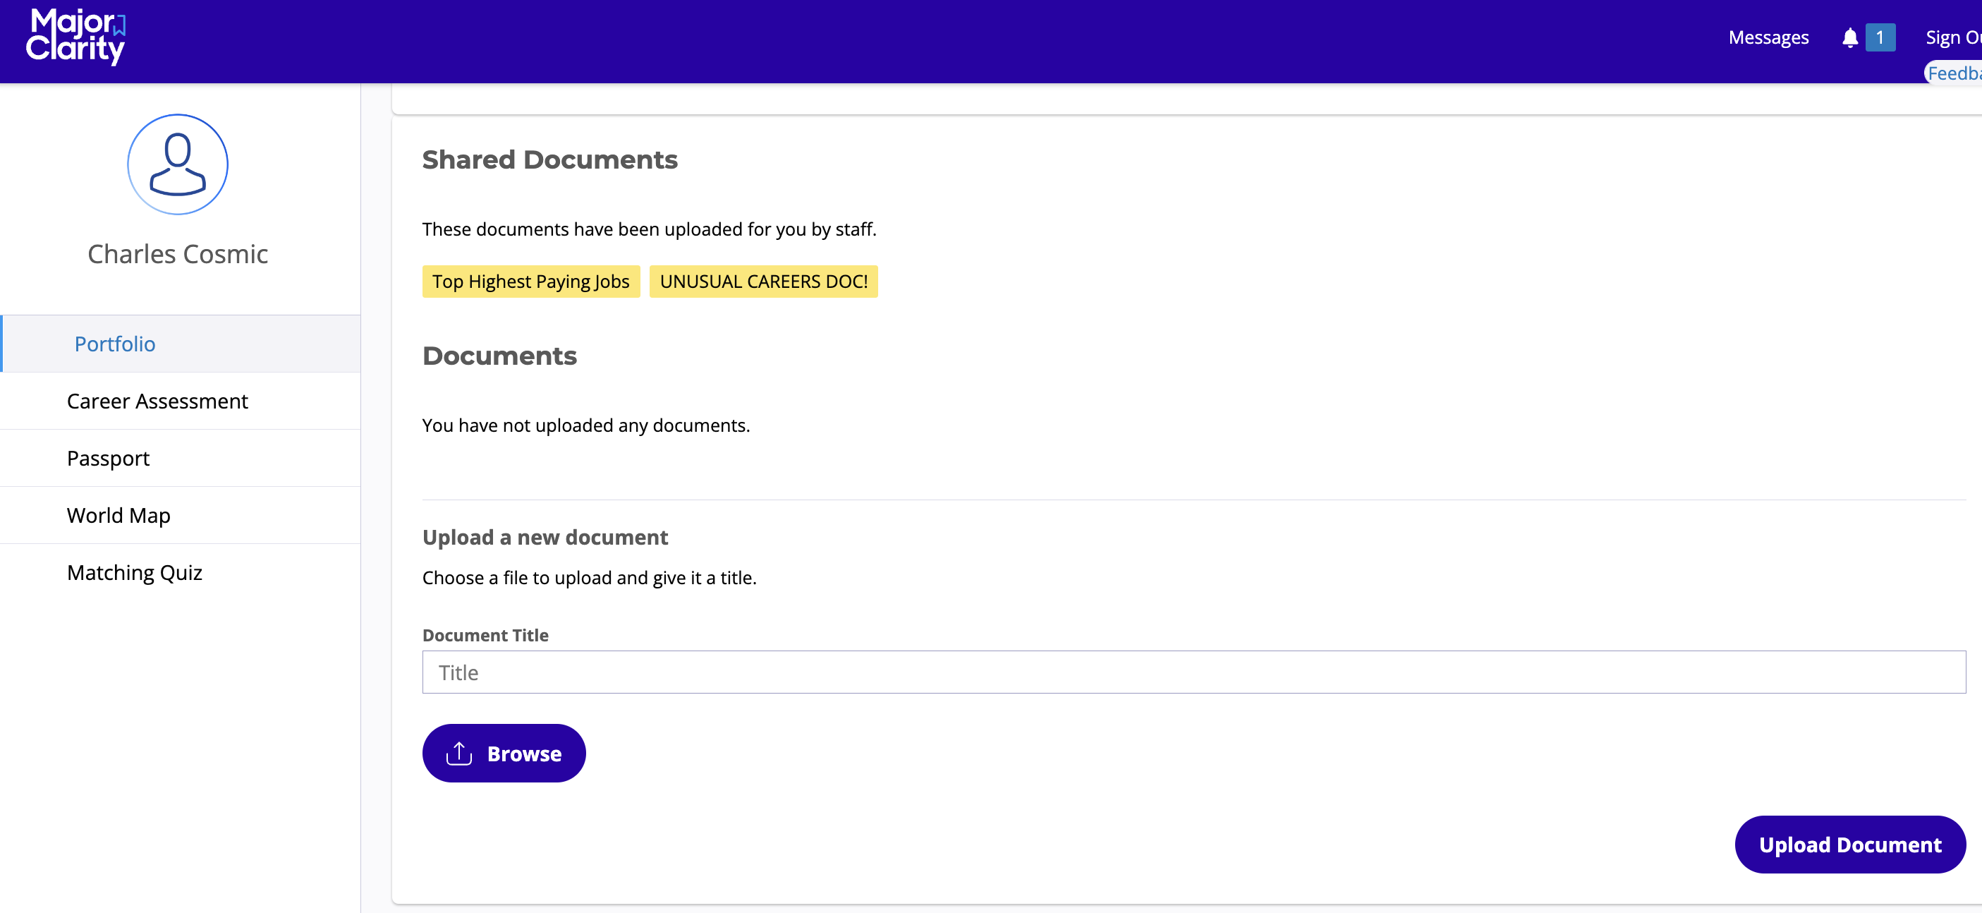Click the Shared Documents heading

549,159
